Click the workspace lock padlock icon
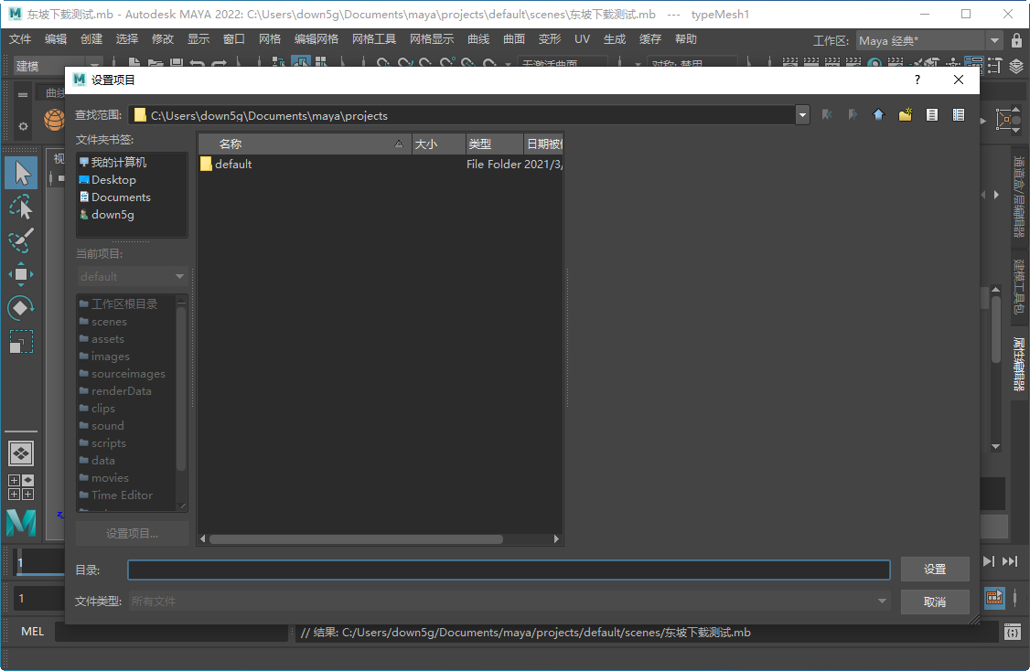 tap(1016, 40)
